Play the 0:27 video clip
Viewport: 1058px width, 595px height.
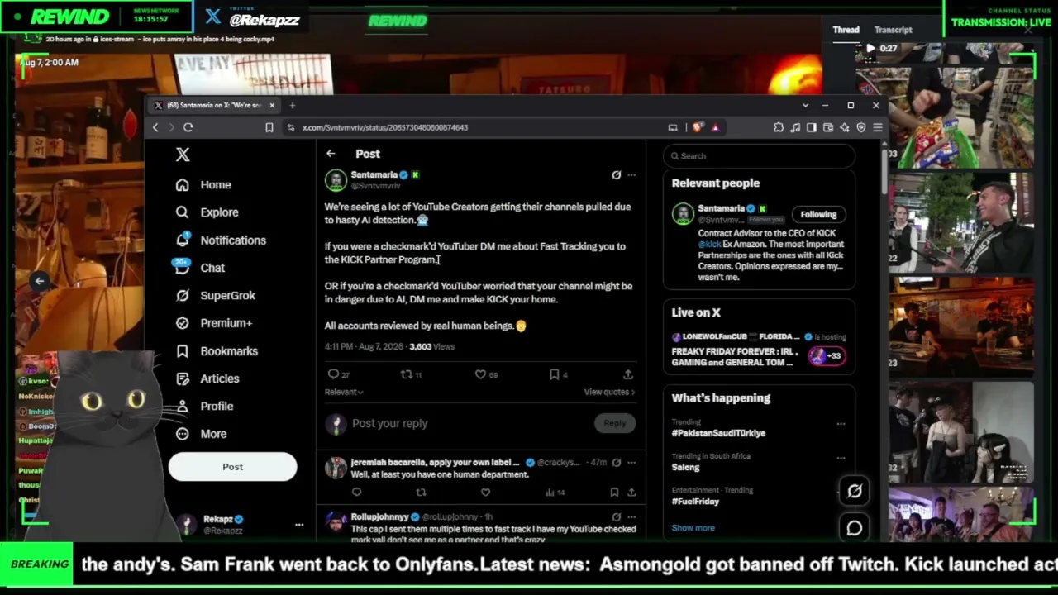click(x=870, y=49)
